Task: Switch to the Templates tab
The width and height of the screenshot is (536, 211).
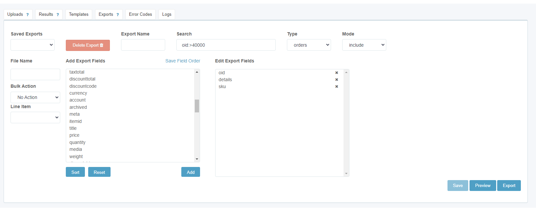Action: 79,14
